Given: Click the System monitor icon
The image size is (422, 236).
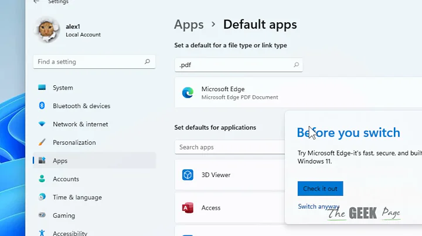Looking at the screenshot, I should [42, 88].
